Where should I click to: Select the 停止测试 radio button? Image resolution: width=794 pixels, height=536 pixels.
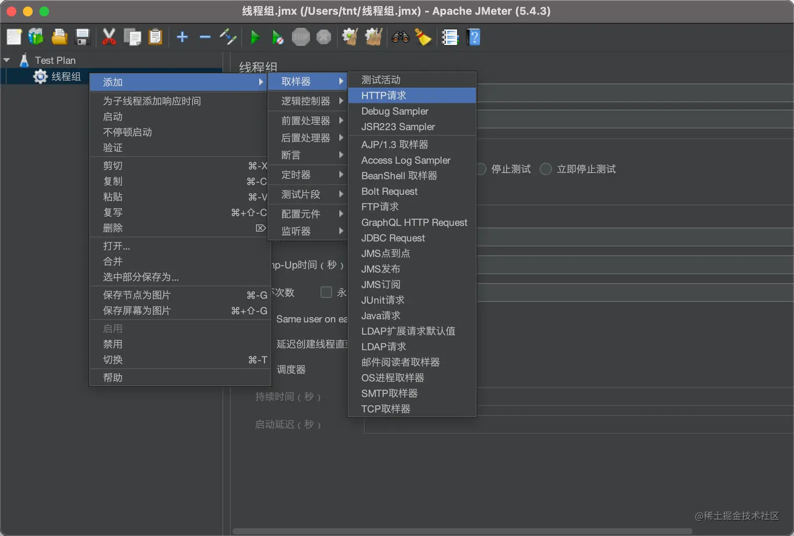(x=482, y=169)
